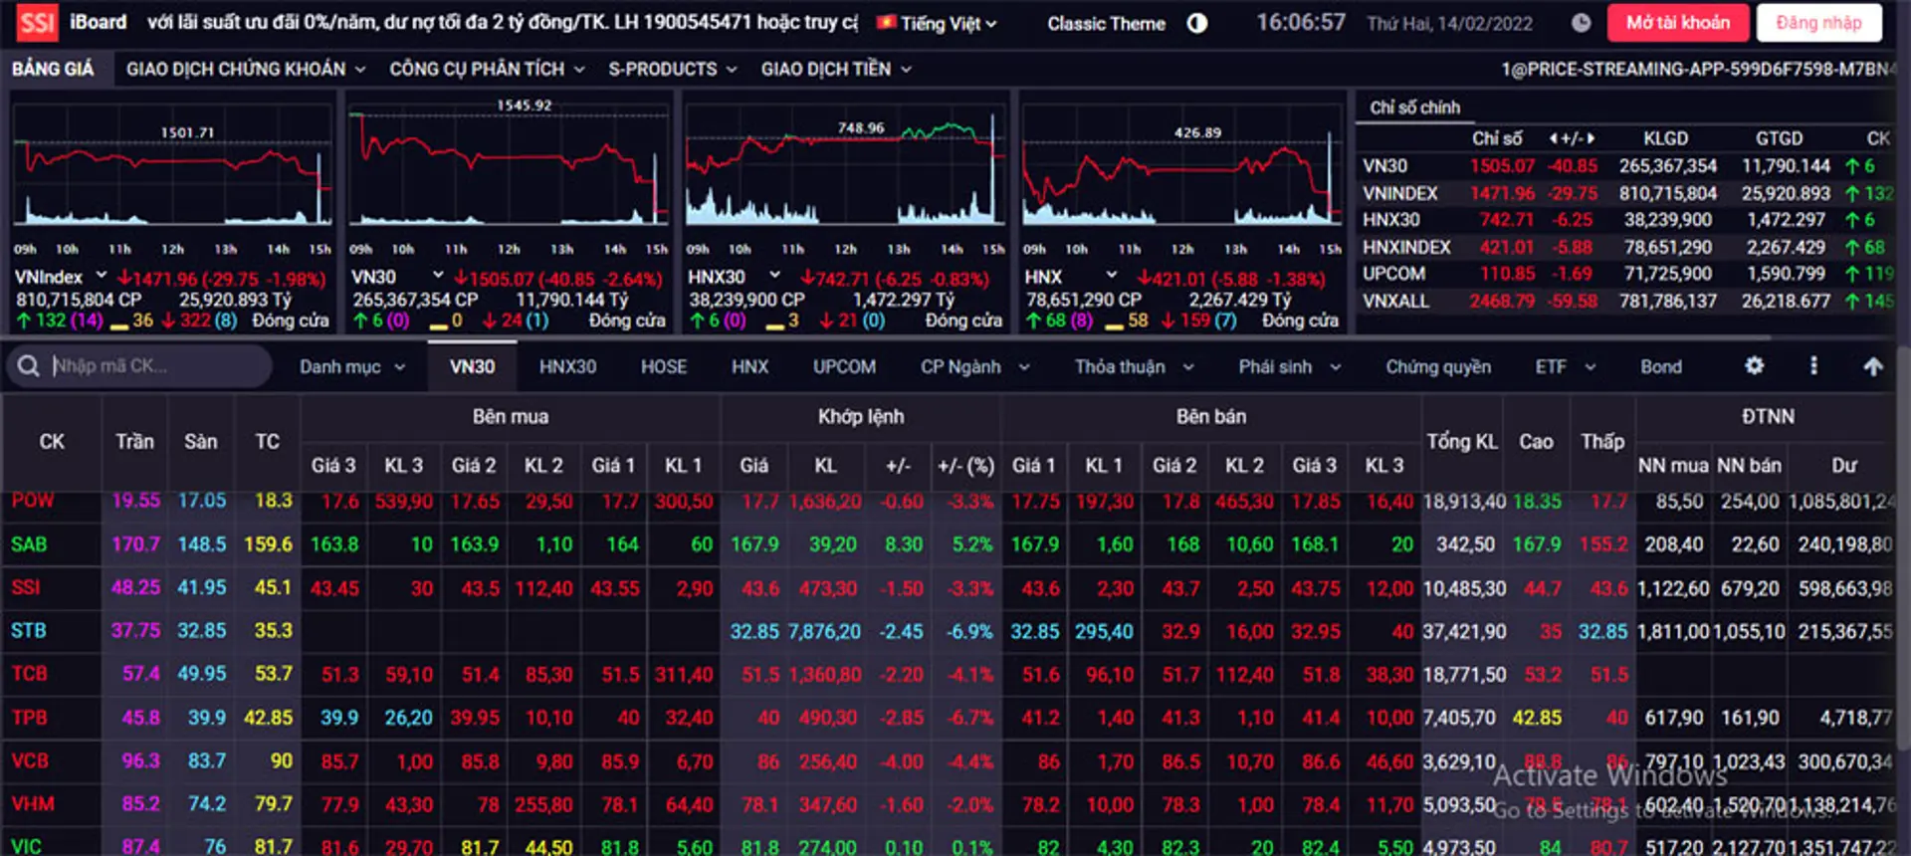
Task: Click Classic Theme label
Action: point(1106,23)
